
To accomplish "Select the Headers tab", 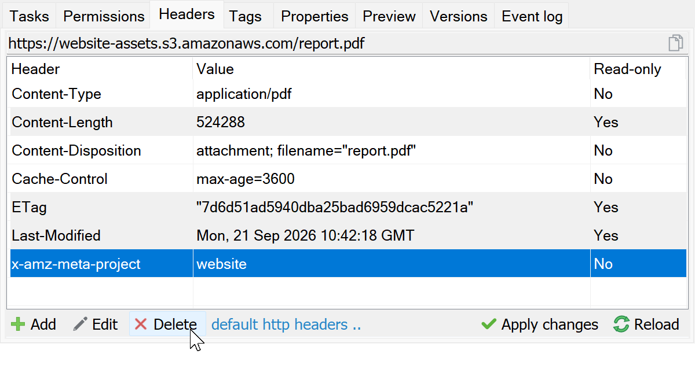I will (186, 15).
